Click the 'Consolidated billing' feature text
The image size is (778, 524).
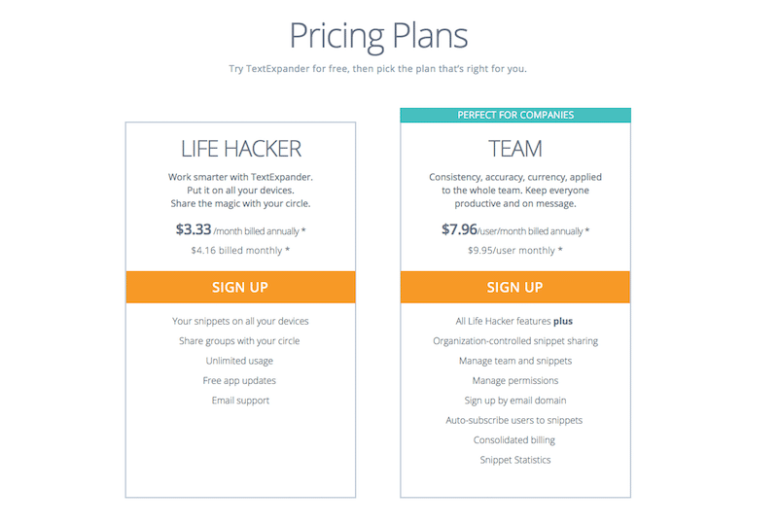pyautogui.click(x=514, y=440)
